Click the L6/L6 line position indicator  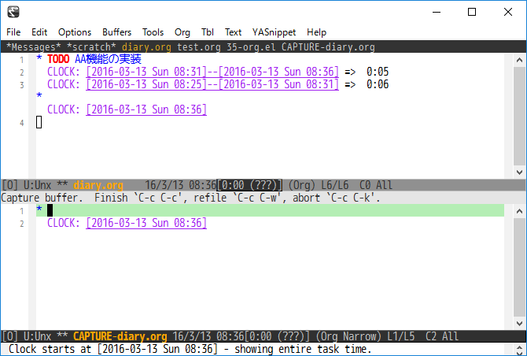point(335,185)
